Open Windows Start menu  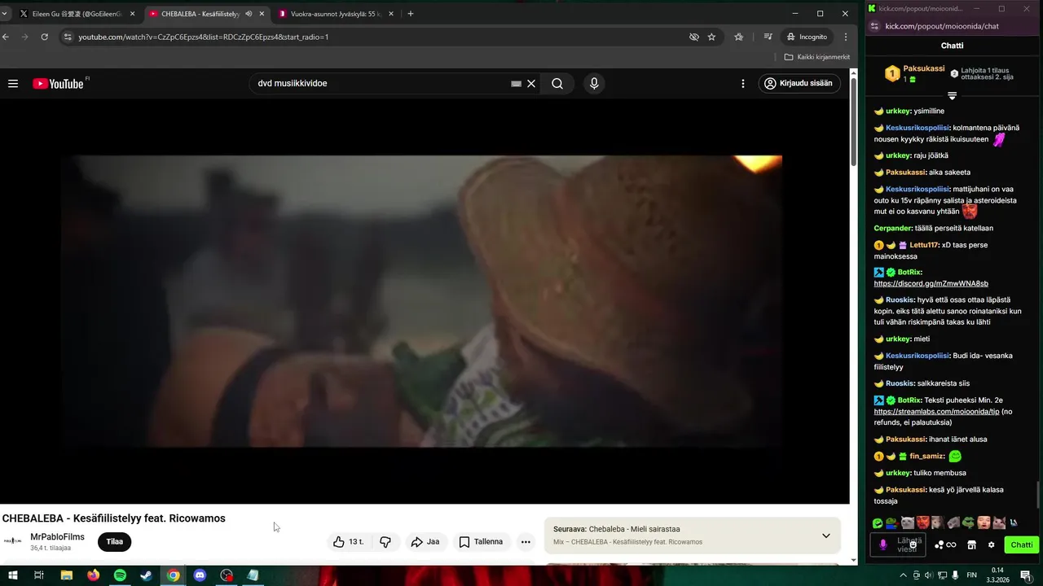tap(13, 575)
